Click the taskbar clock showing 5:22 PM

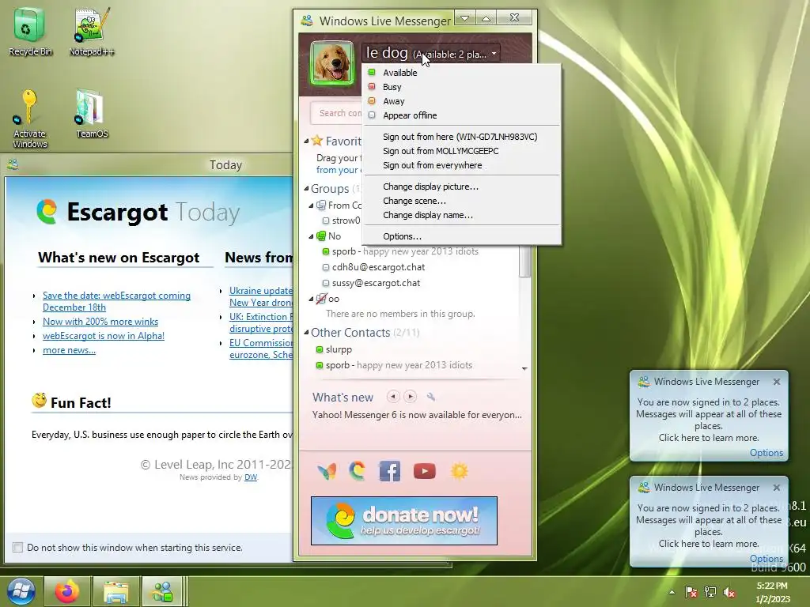772,592
